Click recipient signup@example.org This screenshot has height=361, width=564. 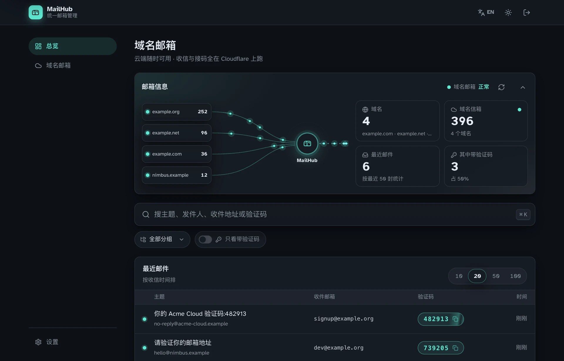(344, 319)
